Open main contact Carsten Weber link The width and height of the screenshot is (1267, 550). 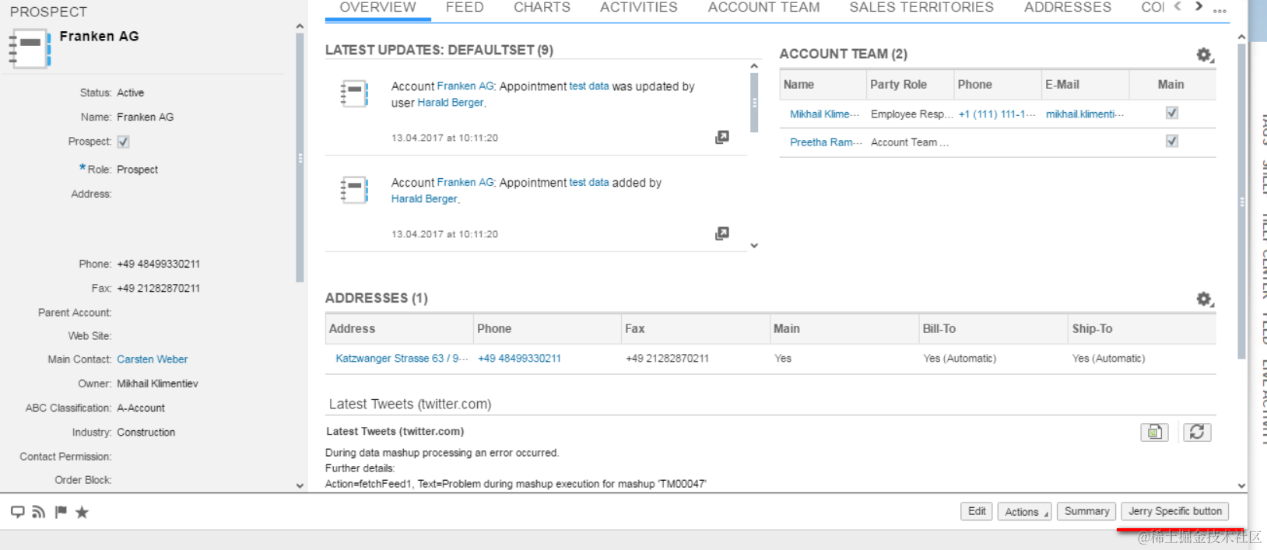point(152,359)
